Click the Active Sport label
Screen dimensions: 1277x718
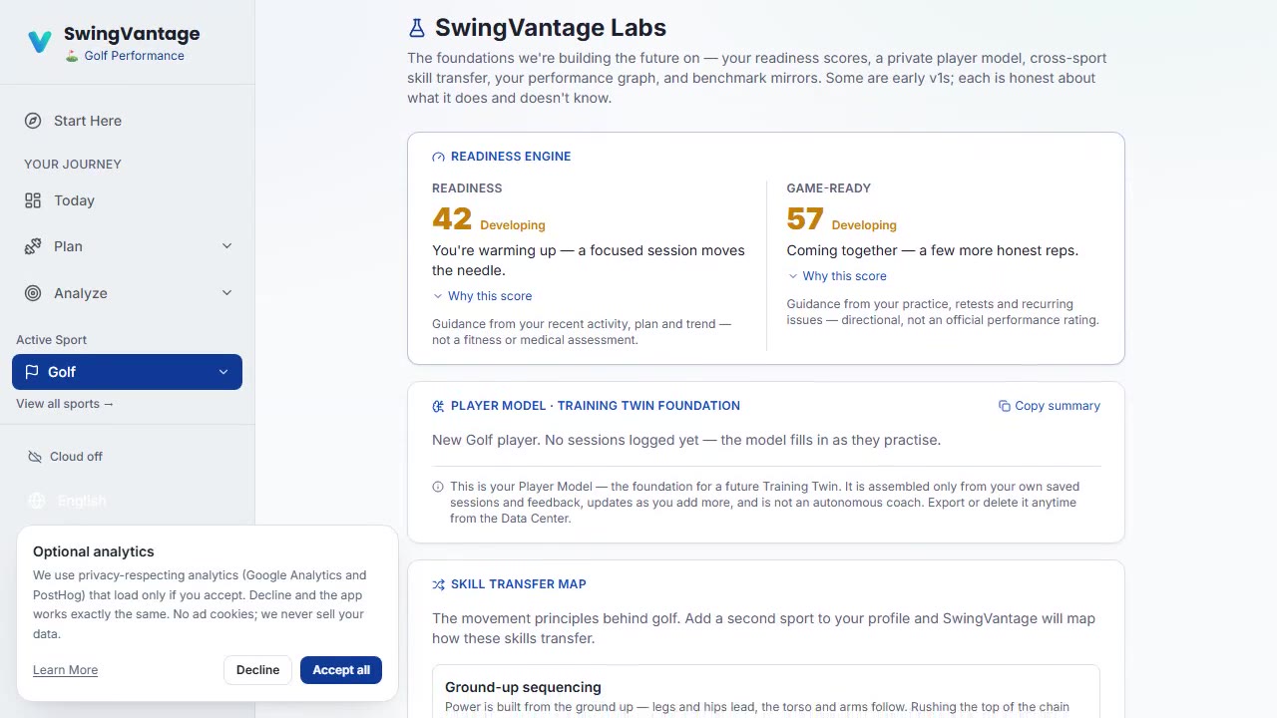click(52, 340)
